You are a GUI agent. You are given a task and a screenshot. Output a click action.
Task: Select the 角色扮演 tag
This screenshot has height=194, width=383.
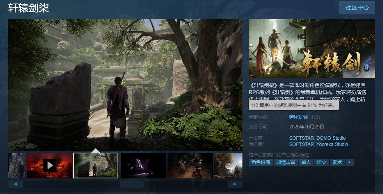coord(261,162)
